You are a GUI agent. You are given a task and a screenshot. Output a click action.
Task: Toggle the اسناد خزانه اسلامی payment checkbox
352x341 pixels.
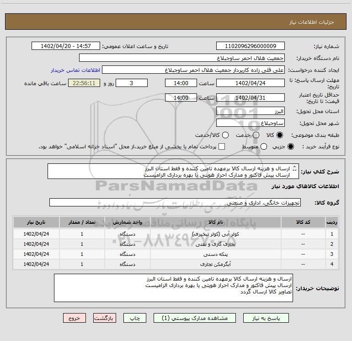click(222, 146)
